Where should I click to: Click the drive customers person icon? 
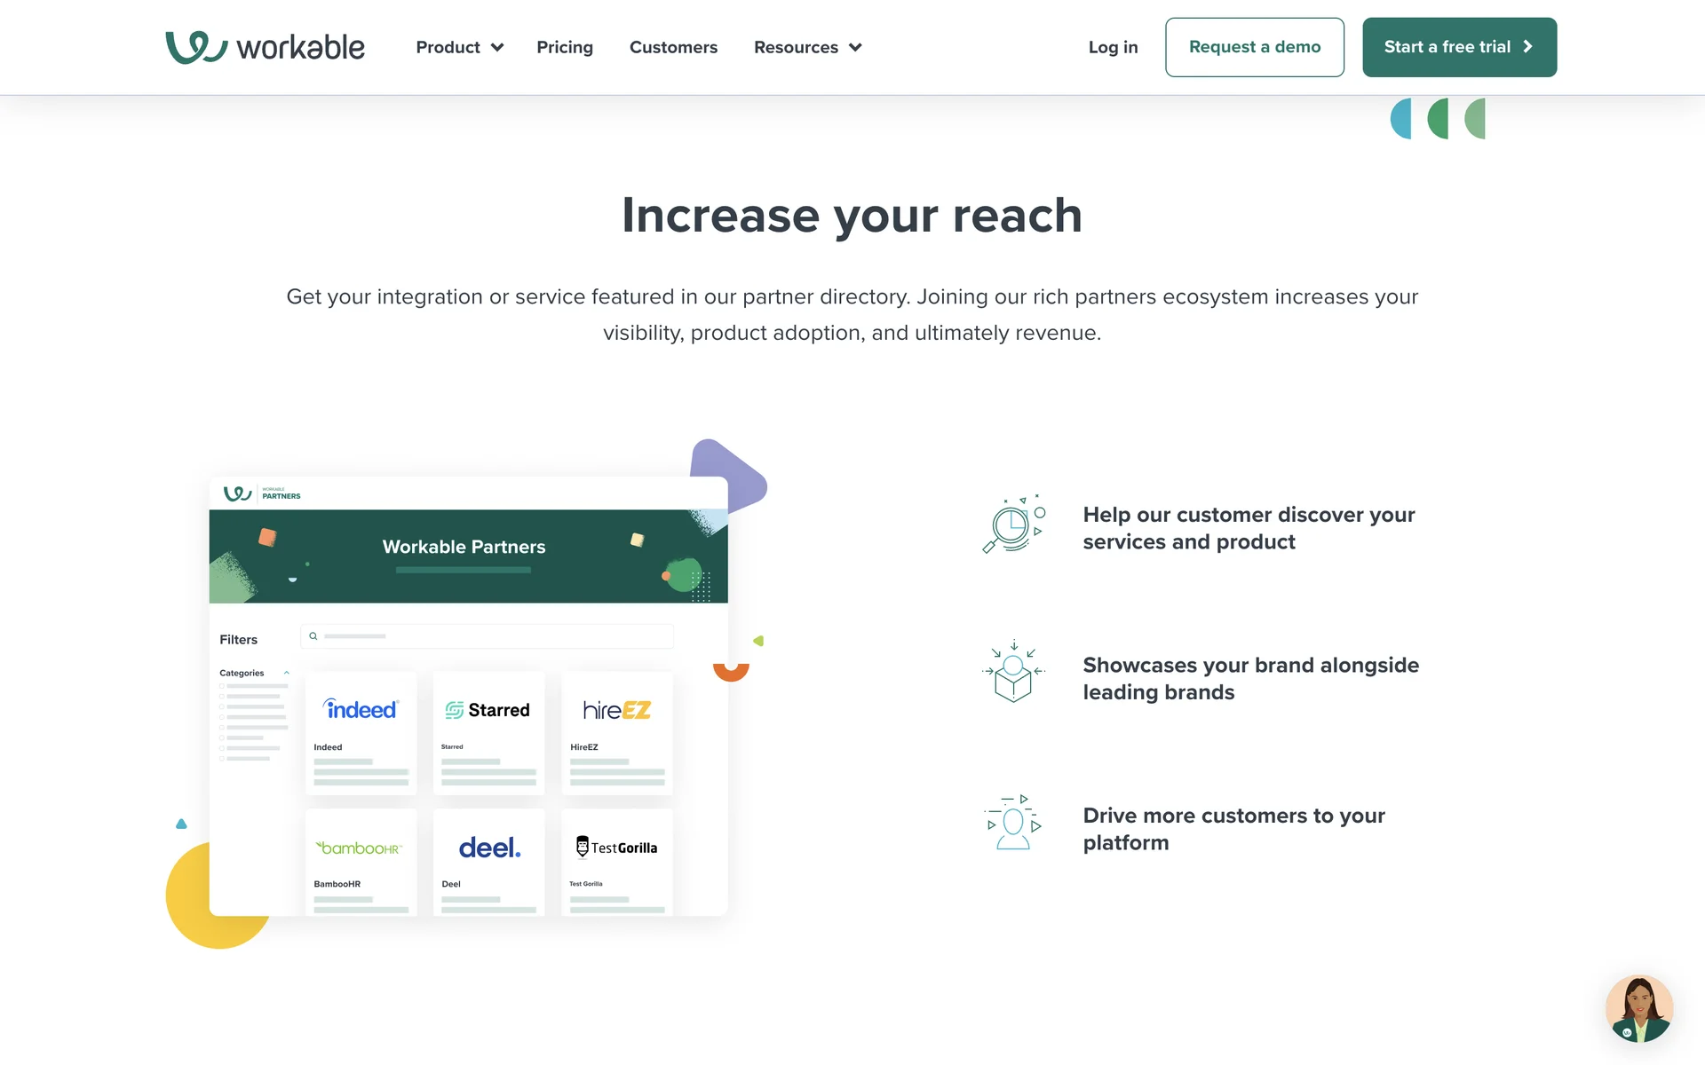[x=1013, y=824]
